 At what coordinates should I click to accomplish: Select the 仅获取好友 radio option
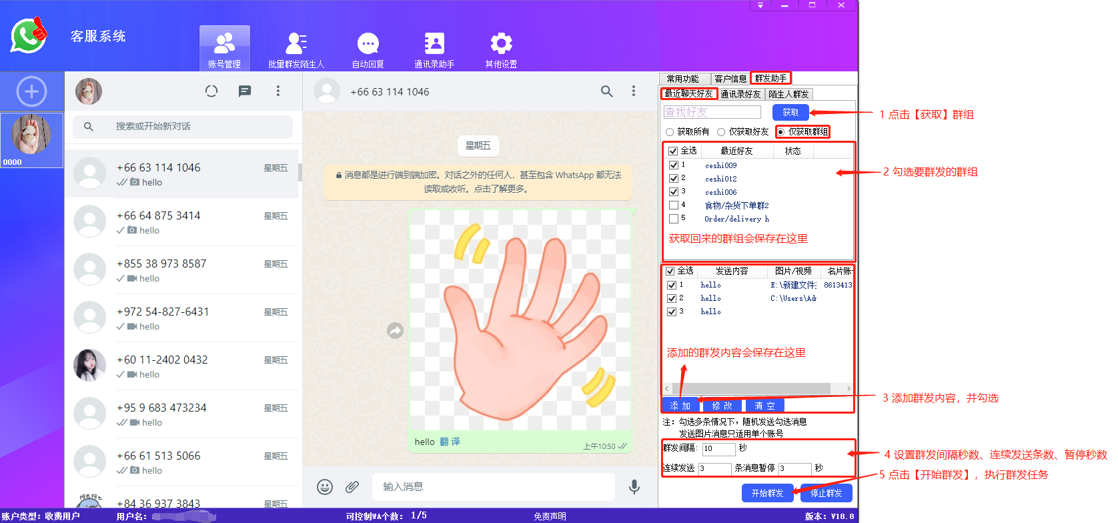pos(743,132)
